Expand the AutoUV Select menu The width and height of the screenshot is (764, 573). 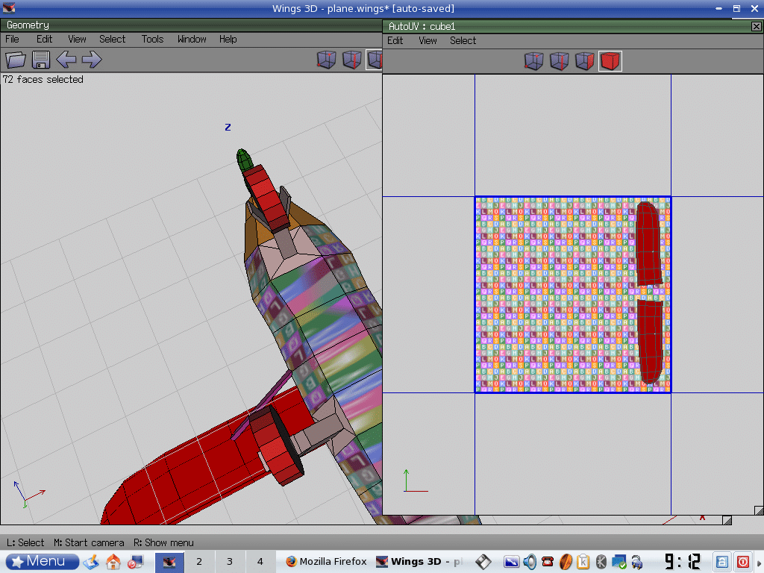coord(463,40)
